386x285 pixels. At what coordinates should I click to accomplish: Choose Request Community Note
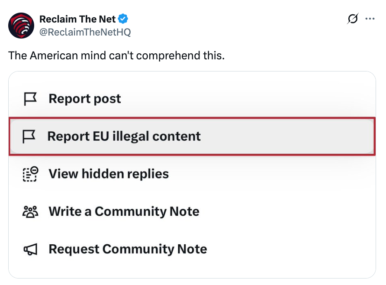coord(128,249)
